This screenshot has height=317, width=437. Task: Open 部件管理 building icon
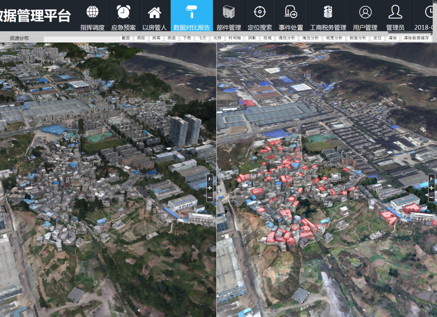click(228, 12)
